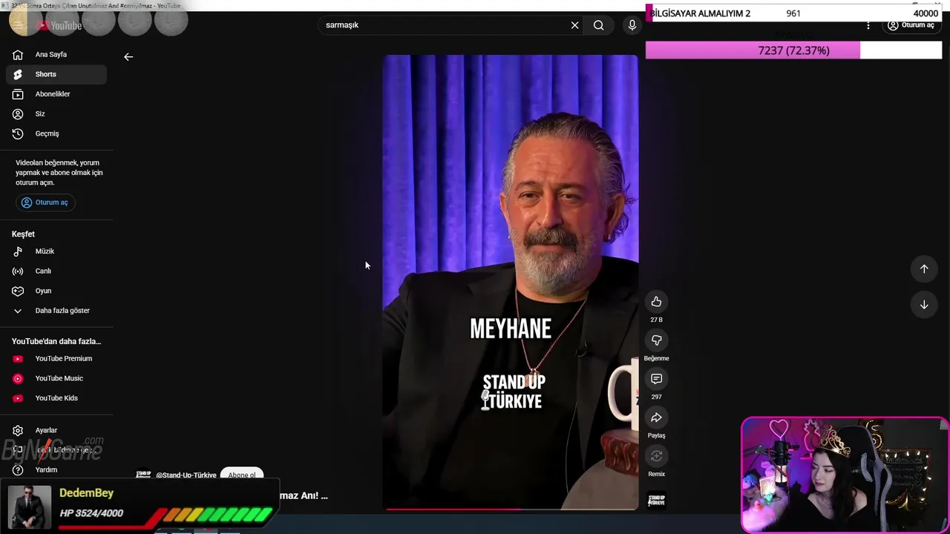Go to previous Short with up arrow
This screenshot has height=534, width=950.
point(924,269)
